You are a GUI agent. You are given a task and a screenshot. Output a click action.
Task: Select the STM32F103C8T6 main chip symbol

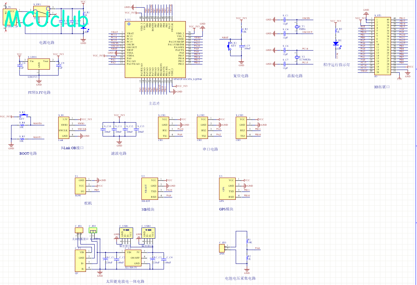[155, 49]
